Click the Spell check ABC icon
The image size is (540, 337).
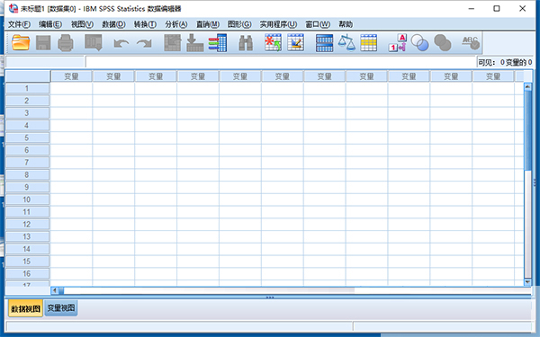(471, 43)
